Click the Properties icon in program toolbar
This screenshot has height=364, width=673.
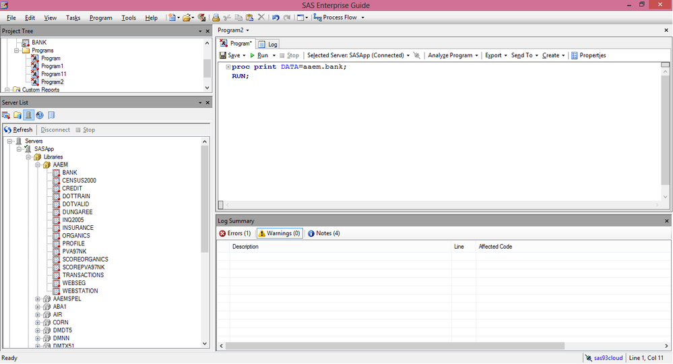point(574,55)
